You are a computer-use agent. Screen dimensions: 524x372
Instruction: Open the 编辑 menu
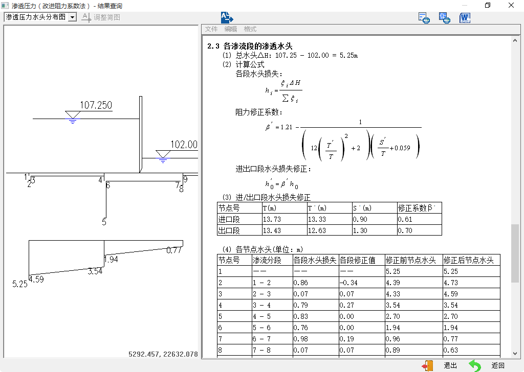(x=231, y=29)
